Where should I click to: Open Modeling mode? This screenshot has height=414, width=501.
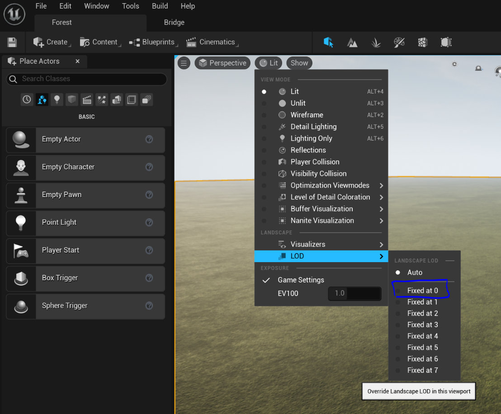point(446,42)
